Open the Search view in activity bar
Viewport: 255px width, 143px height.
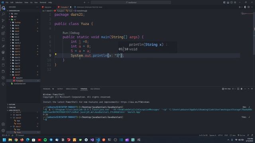pyautogui.click(x=3, y=14)
